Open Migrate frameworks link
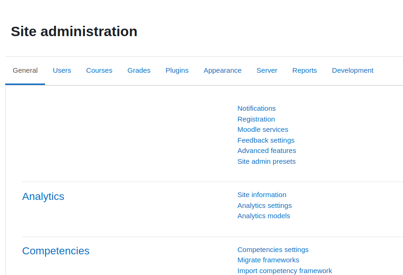Screen dimensions: 403x275 (x=268, y=260)
